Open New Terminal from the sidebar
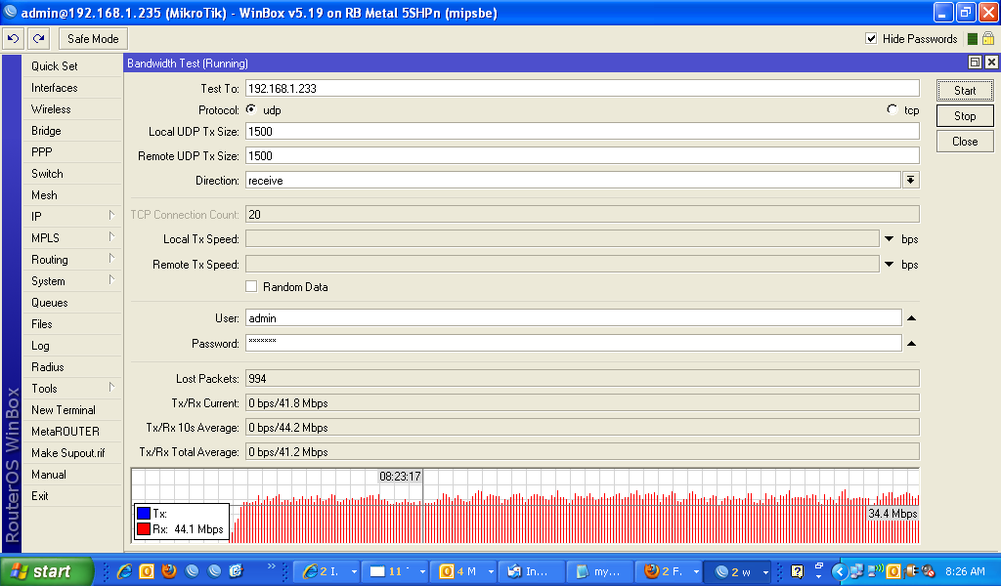1001x586 pixels. [72, 409]
